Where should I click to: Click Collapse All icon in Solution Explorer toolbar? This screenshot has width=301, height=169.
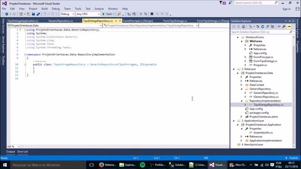pyautogui.click(x=268, y=27)
